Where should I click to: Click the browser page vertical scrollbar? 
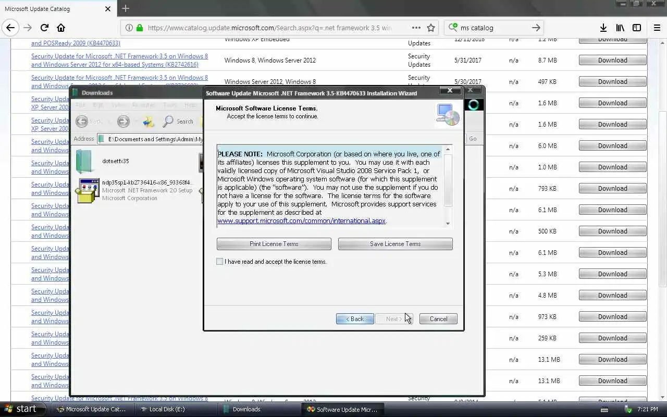point(663,198)
